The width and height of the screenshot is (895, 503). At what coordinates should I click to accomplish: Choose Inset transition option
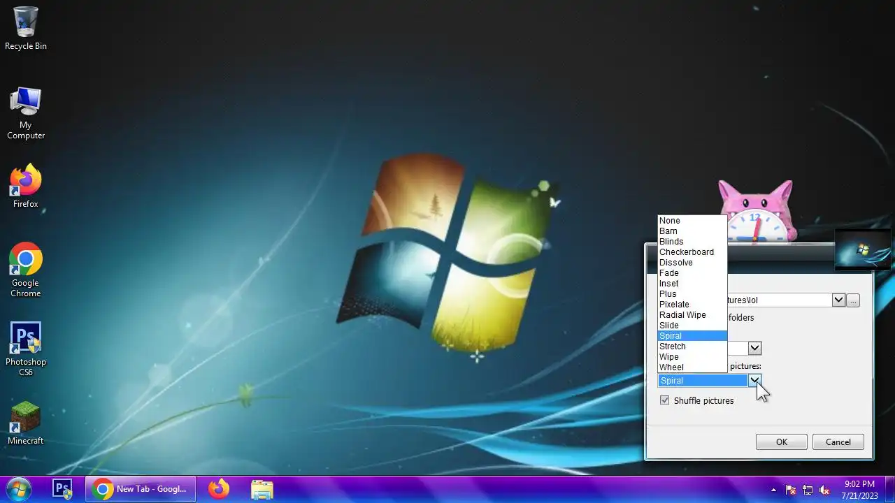pos(692,284)
